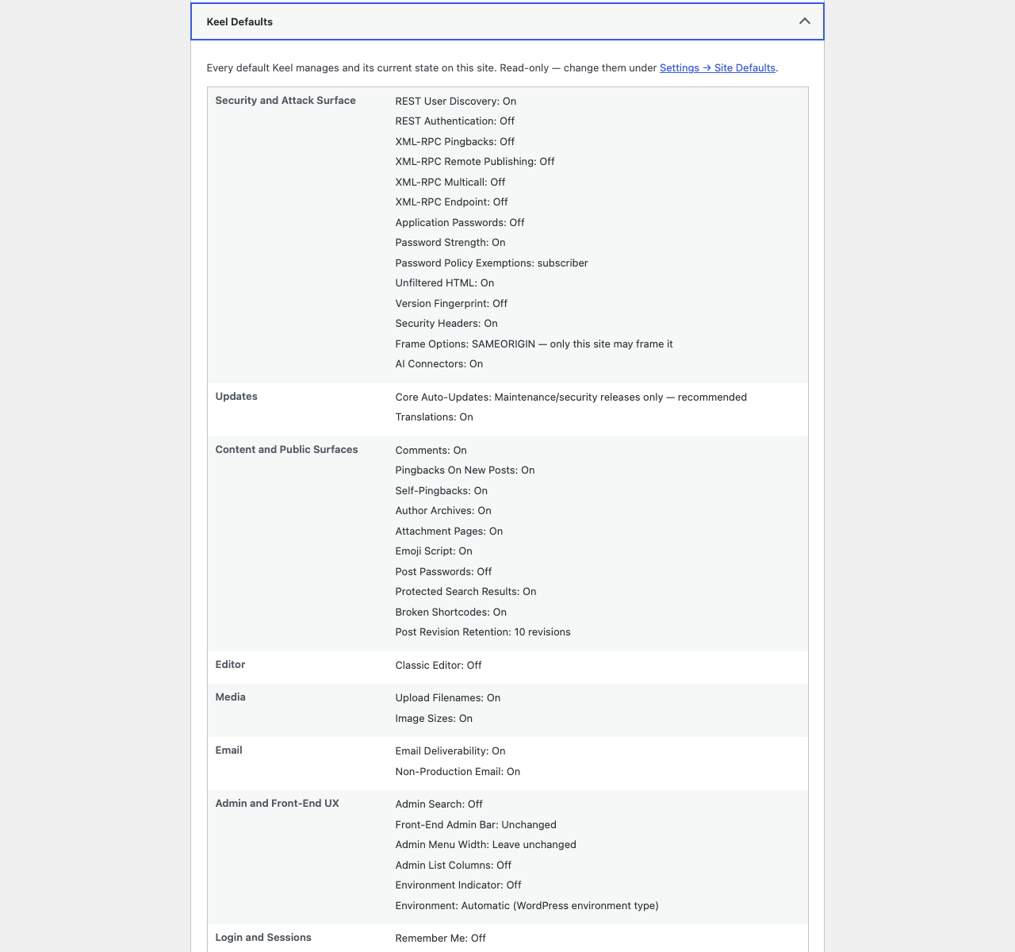Click the "REST User Discovery: On" row
This screenshot has height=952, width=1015.
click(456, 102)
